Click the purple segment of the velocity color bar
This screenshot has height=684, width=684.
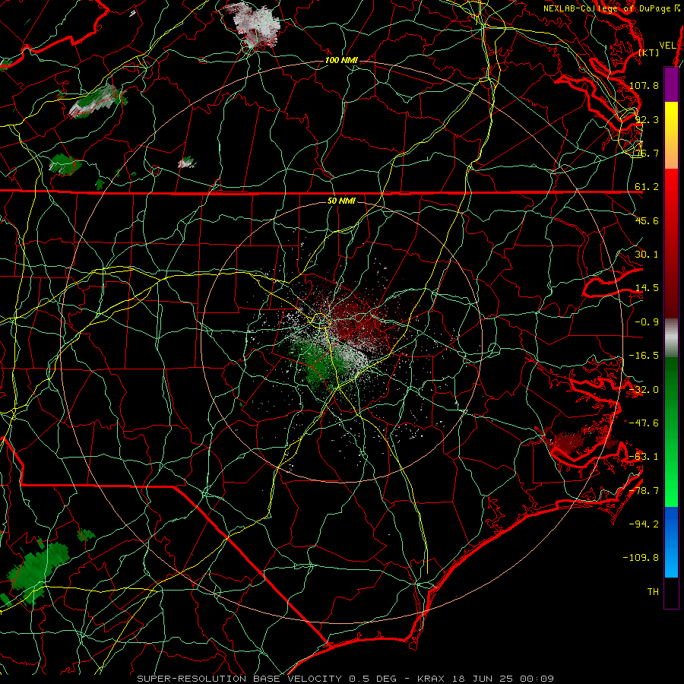(x=671, y=84)
